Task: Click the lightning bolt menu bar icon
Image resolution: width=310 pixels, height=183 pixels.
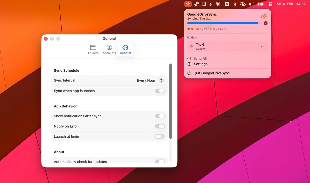Action: coord(211,4)
